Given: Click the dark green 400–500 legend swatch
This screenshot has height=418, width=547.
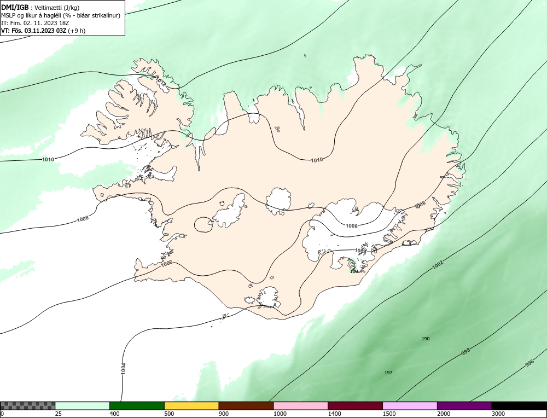Looking at the screenshot, I should click(137, 406).
